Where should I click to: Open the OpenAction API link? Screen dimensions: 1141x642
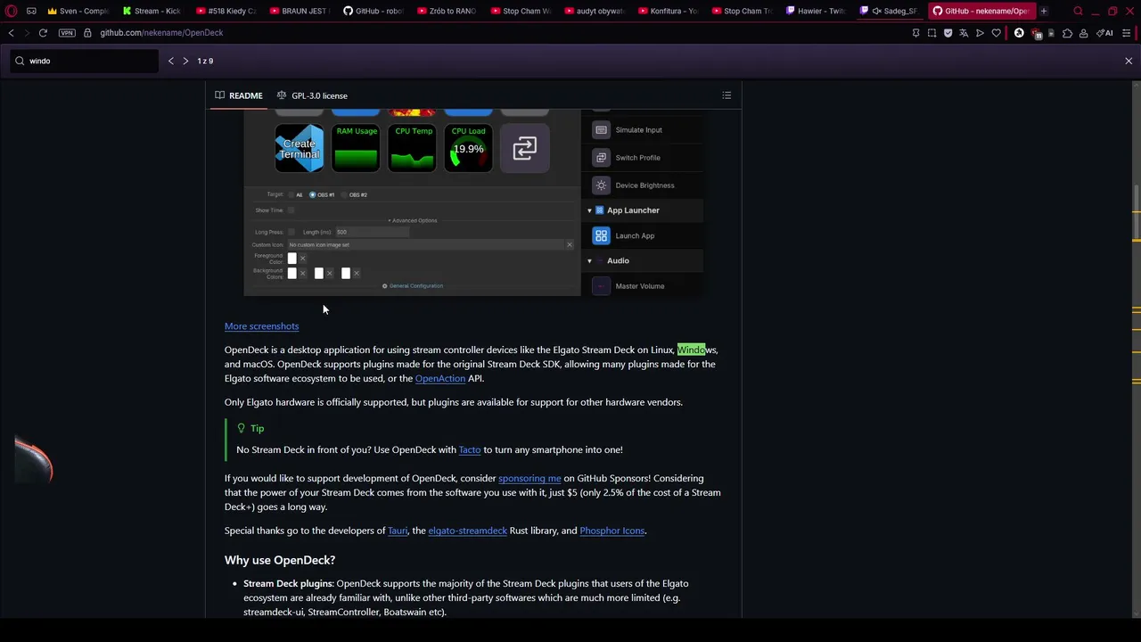(440, 378)
